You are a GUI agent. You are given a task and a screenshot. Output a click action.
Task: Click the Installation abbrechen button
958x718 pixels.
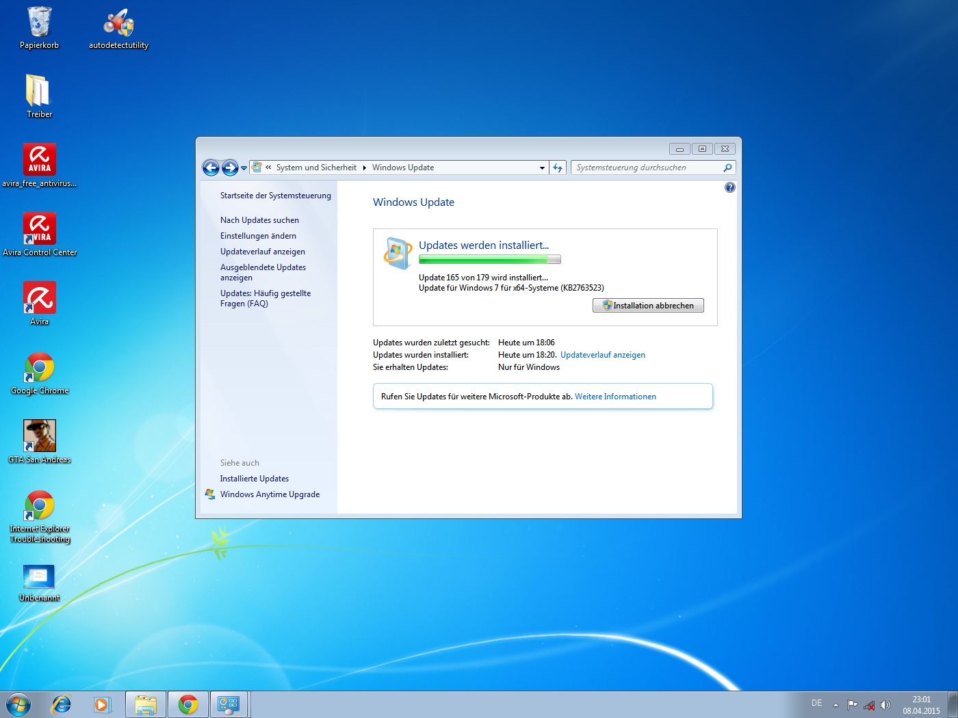pos(648,306)
